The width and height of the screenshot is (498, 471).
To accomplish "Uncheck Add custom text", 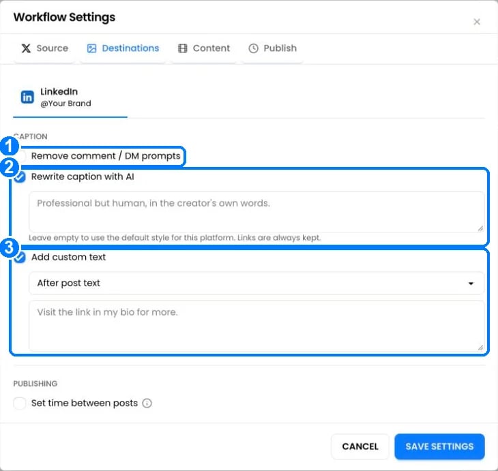I will click(20, 257).
